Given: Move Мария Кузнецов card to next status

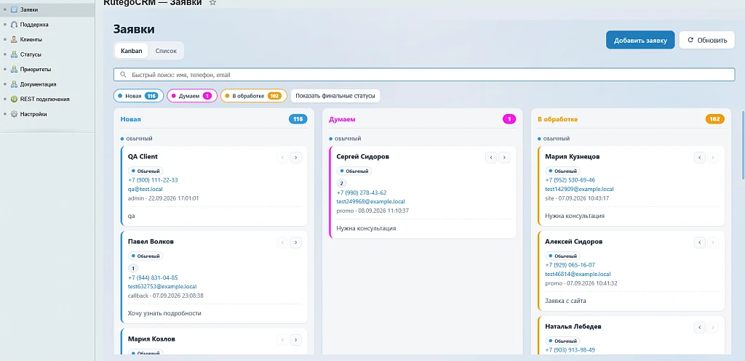Looking at the screenshot, I should [713, 158].
